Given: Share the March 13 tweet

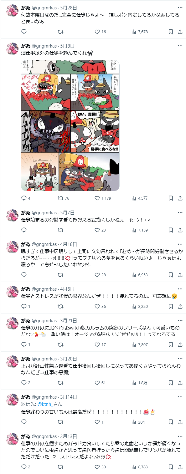Looking at the screenshot, I should (180, 467).
